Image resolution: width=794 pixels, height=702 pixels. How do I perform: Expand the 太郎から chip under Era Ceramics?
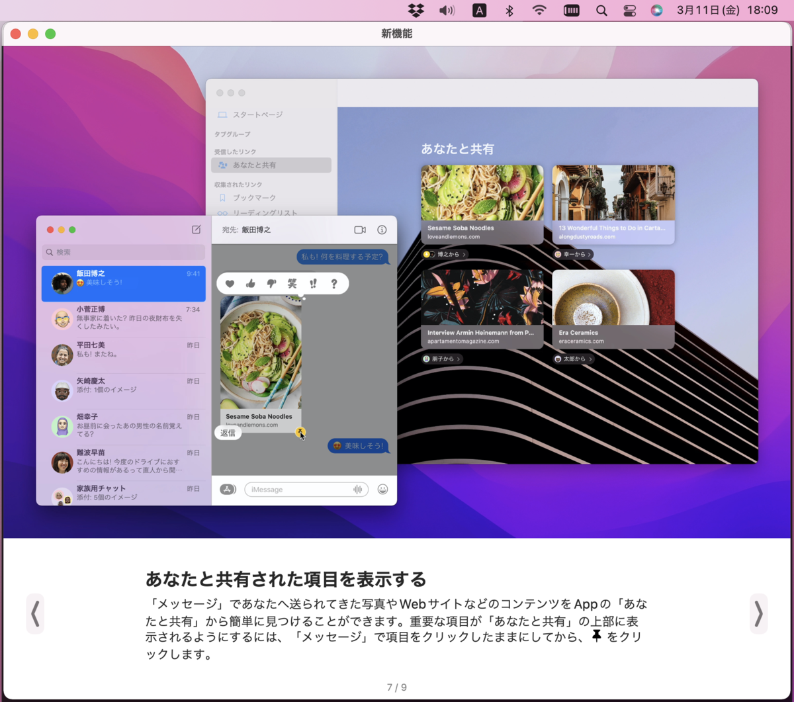[573, 359]
